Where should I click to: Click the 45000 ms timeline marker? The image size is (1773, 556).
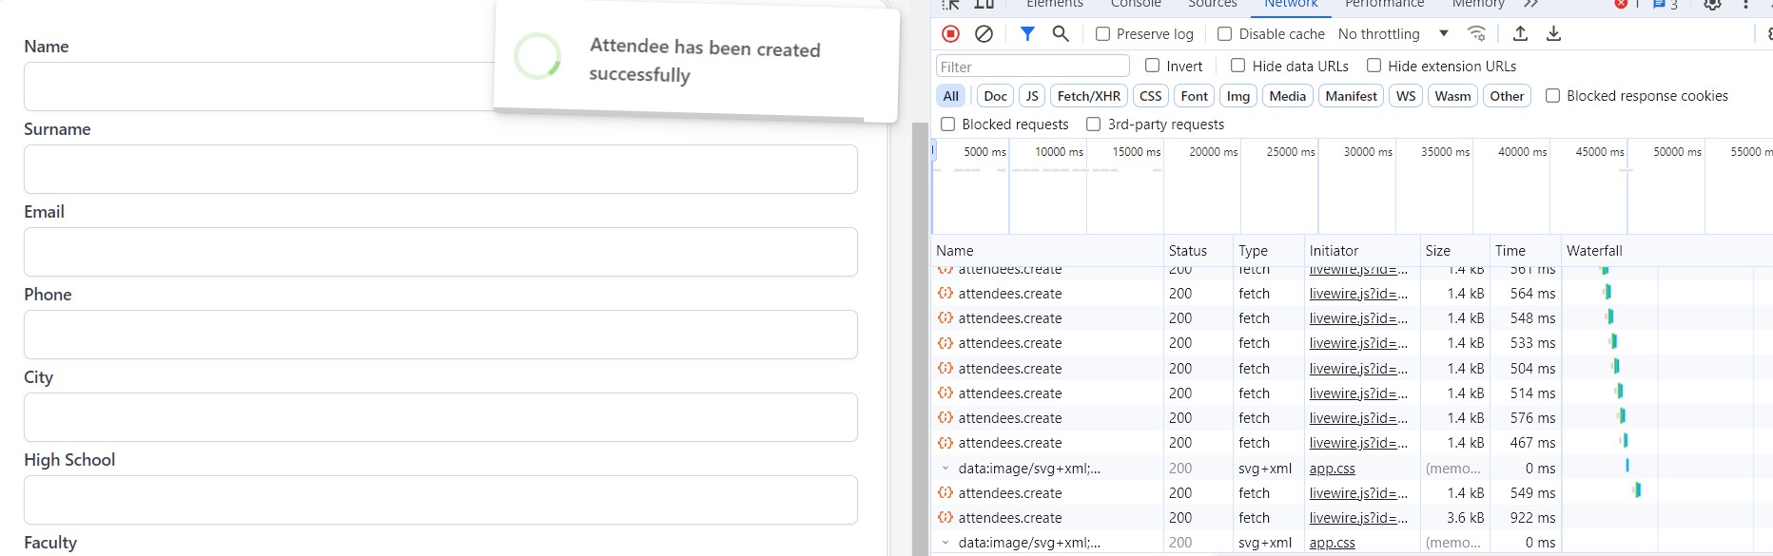pyautogui.click(x=1598, y=152)
